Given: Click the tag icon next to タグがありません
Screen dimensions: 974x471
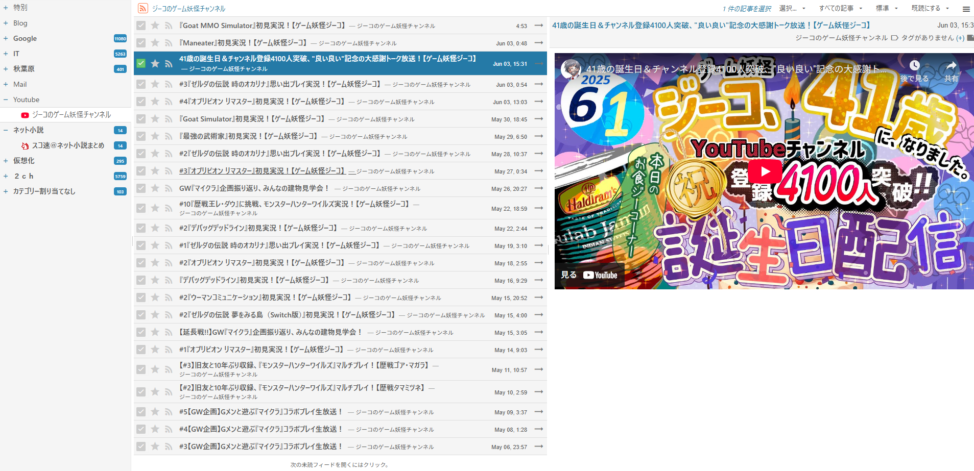Looking at the screenshot, I should coord(894,38).
